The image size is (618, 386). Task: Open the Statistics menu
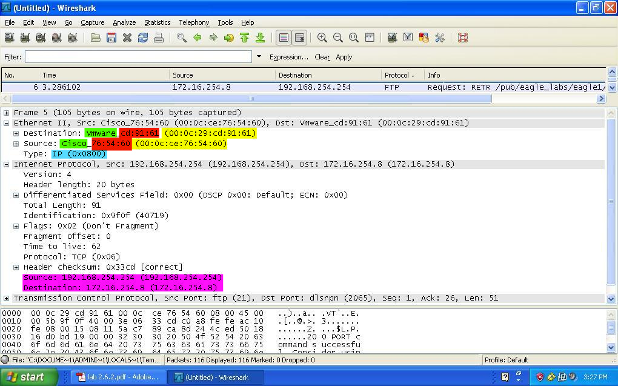point(158,22)
